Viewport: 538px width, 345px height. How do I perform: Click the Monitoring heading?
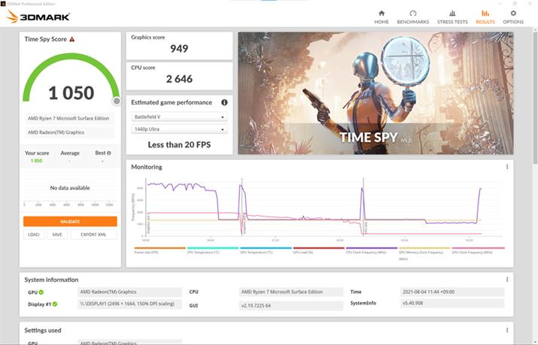(x=147, y=167)
